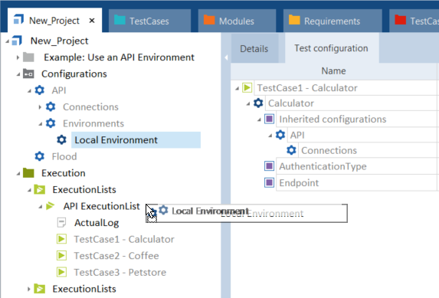The height and width of the screenshot is (298, 439).
Task: Click the purple Endpoint square icon
Action: pos(270,182)
